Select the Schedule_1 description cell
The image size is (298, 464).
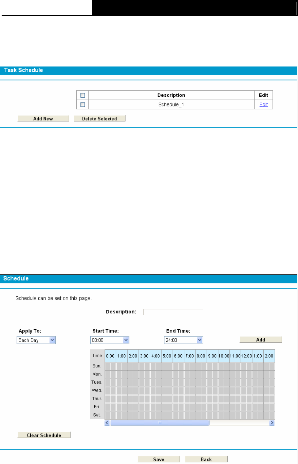[x=171, y=104]
